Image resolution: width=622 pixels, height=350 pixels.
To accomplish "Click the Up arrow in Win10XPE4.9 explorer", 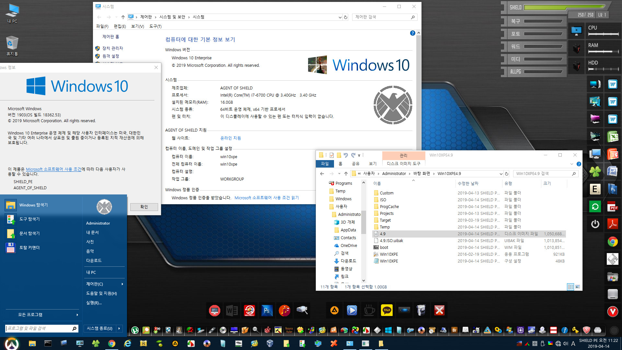I will pos(346,174).
